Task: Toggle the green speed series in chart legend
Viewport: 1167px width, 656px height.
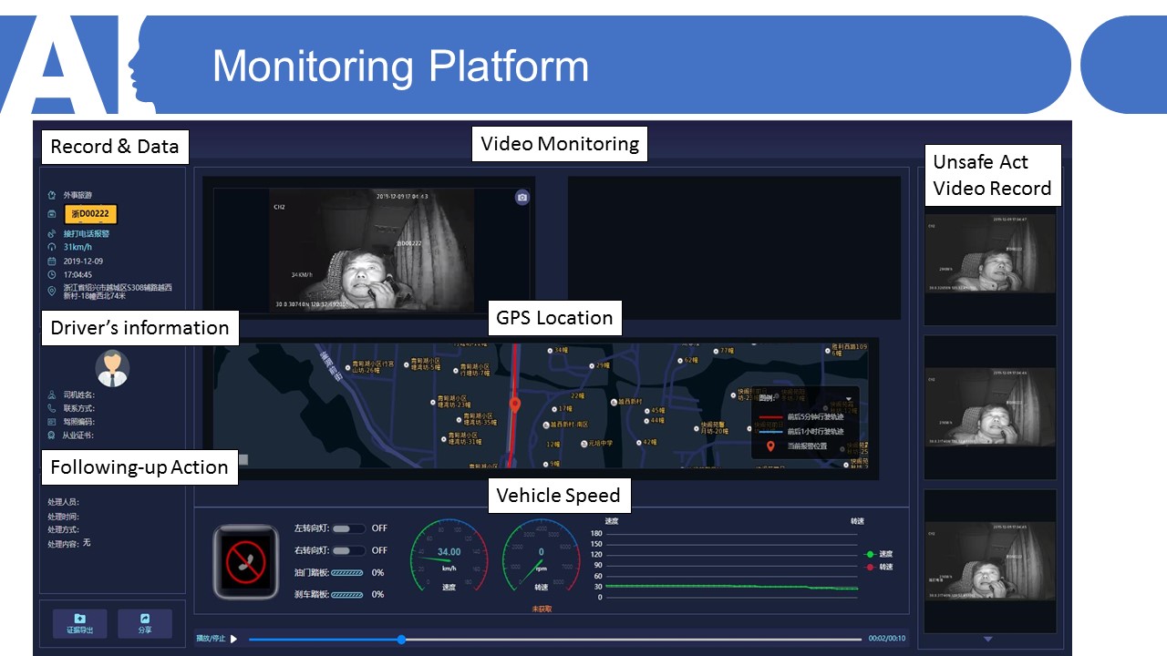Action: [880, 554]
